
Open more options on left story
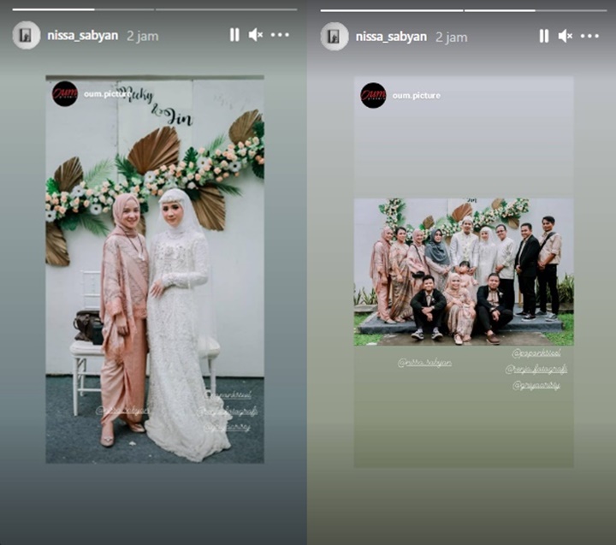coord(280,35)
